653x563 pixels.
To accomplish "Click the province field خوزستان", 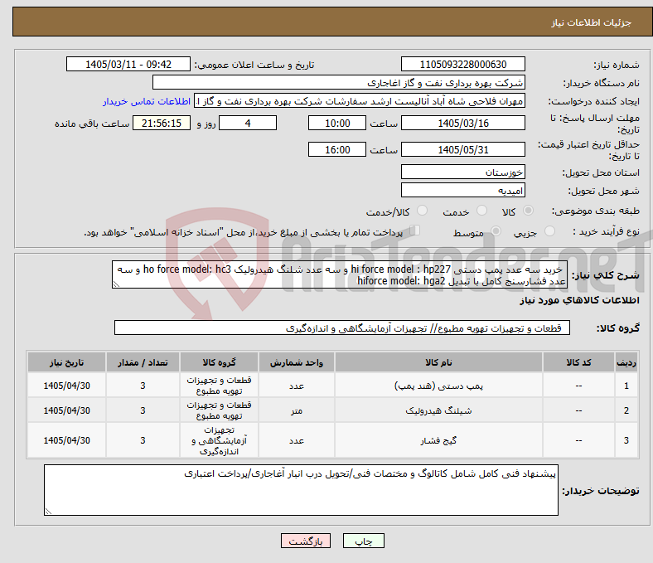I will [x=462, y=172].
